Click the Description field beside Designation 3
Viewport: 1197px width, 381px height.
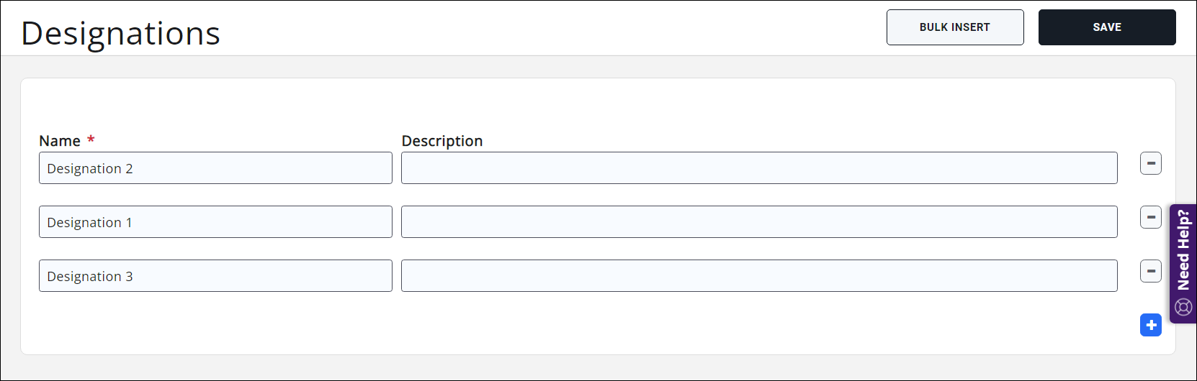pyautogui.click(x=758, y=276)
